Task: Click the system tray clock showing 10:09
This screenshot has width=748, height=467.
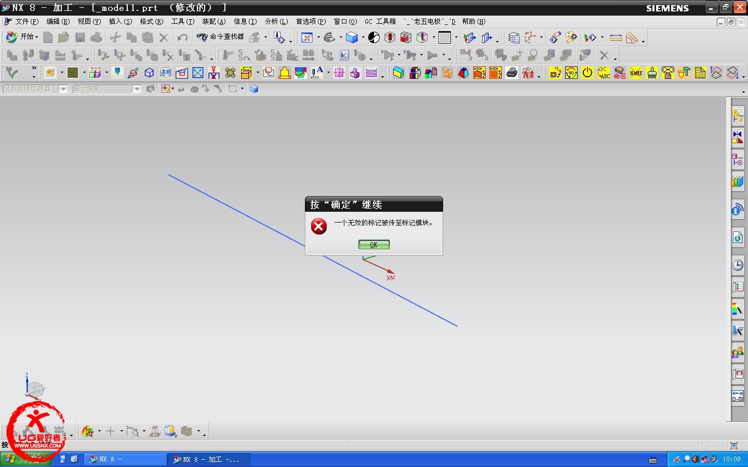Action: coord(731,459)
